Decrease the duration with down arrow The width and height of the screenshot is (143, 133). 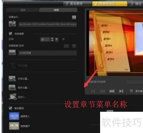point(52,41)
